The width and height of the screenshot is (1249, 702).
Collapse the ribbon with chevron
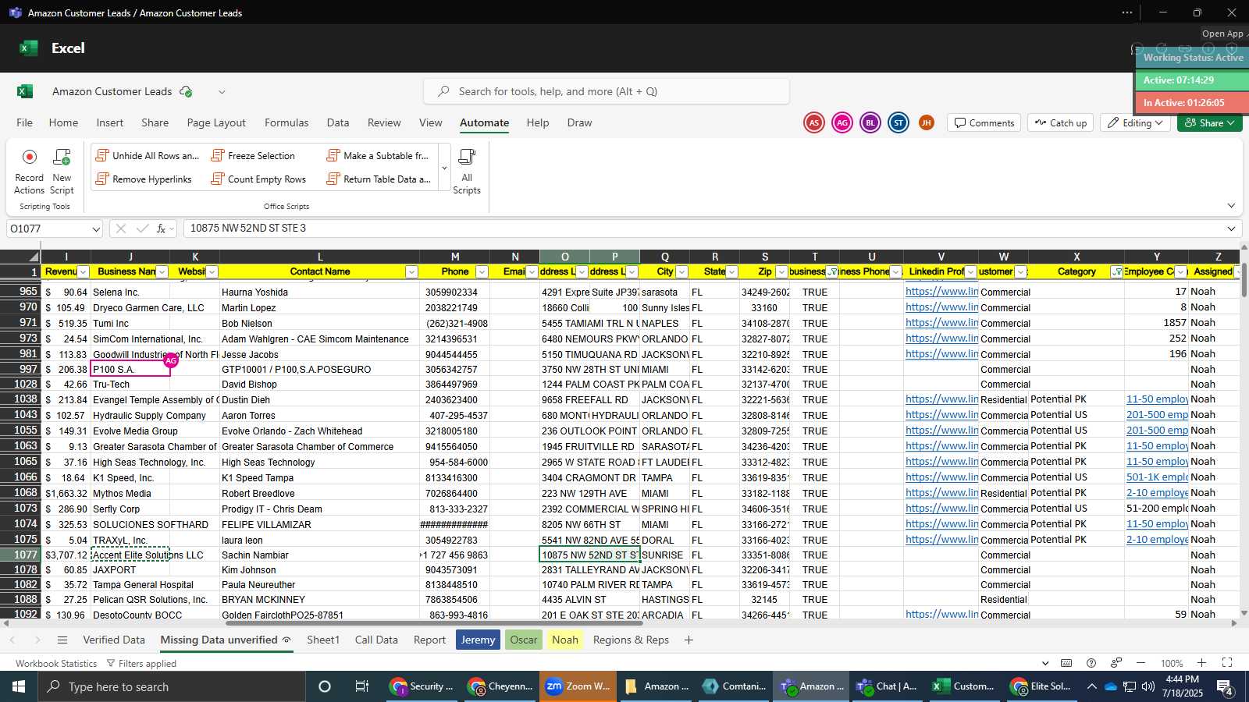click(x=1231, y=206)
